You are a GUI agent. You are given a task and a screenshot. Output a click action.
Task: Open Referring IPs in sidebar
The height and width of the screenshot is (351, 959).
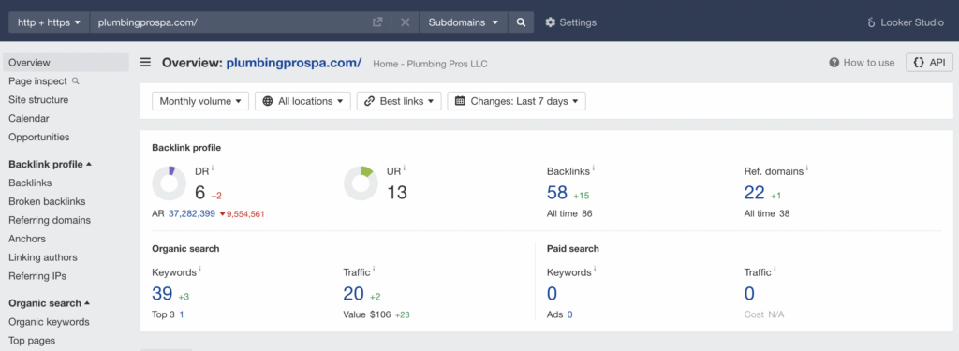pos(37,276)
